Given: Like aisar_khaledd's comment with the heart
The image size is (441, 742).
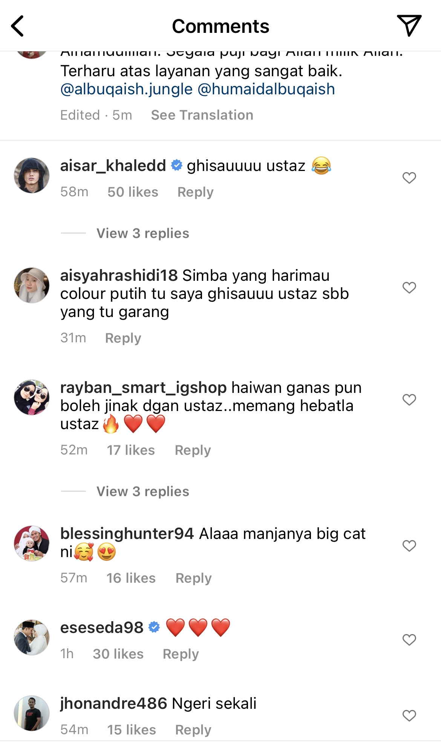Looking at the screenshot, I should 409,177.
